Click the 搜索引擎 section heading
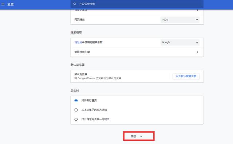 76,32
